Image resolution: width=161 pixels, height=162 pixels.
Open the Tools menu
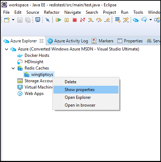pos(138,12)
